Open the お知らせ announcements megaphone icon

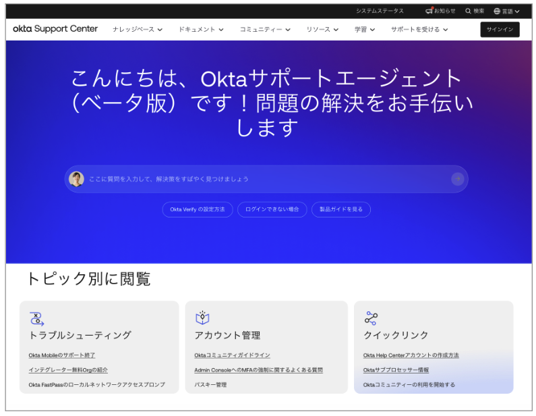(x=429, y=11)
